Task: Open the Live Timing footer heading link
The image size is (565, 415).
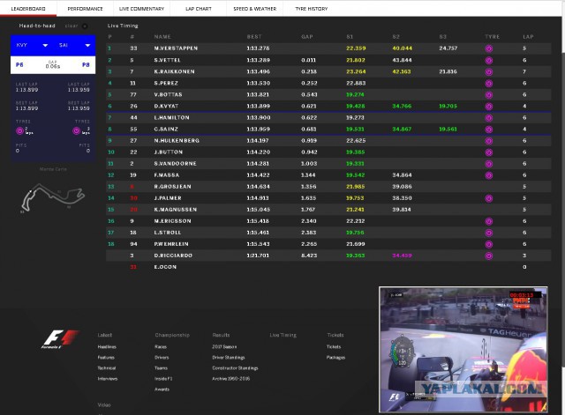Action: click(x=283, y=335)
